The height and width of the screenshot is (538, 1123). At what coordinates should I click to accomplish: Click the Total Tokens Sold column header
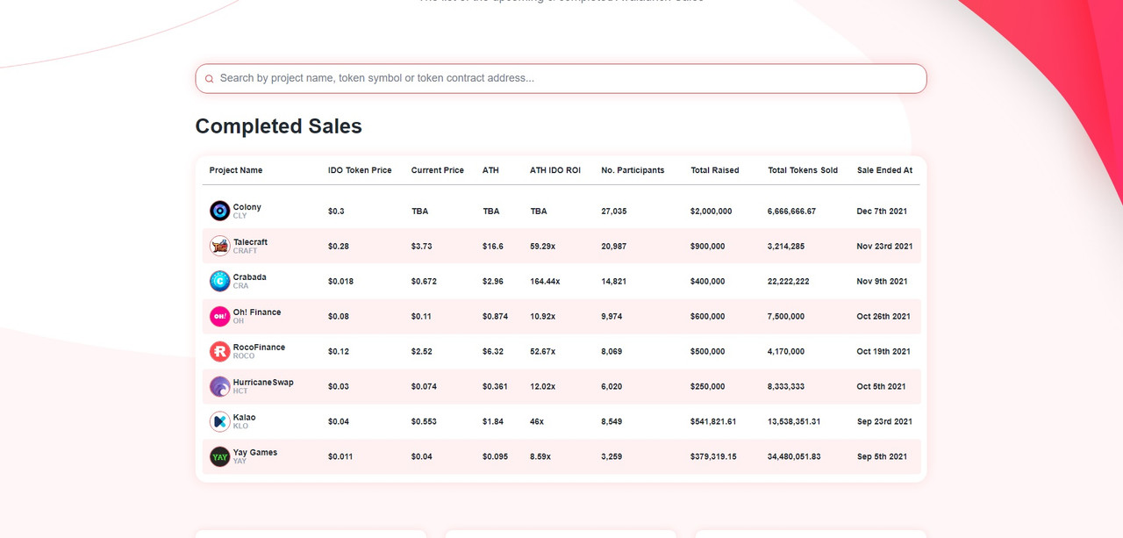tap(803, 170)
